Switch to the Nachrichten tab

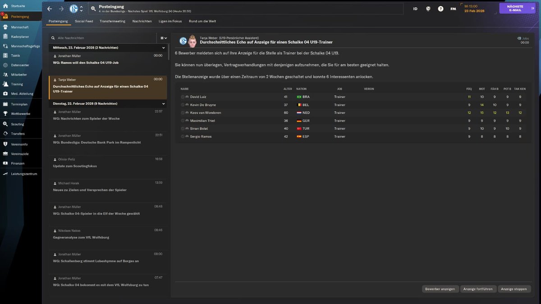[142, 21]
